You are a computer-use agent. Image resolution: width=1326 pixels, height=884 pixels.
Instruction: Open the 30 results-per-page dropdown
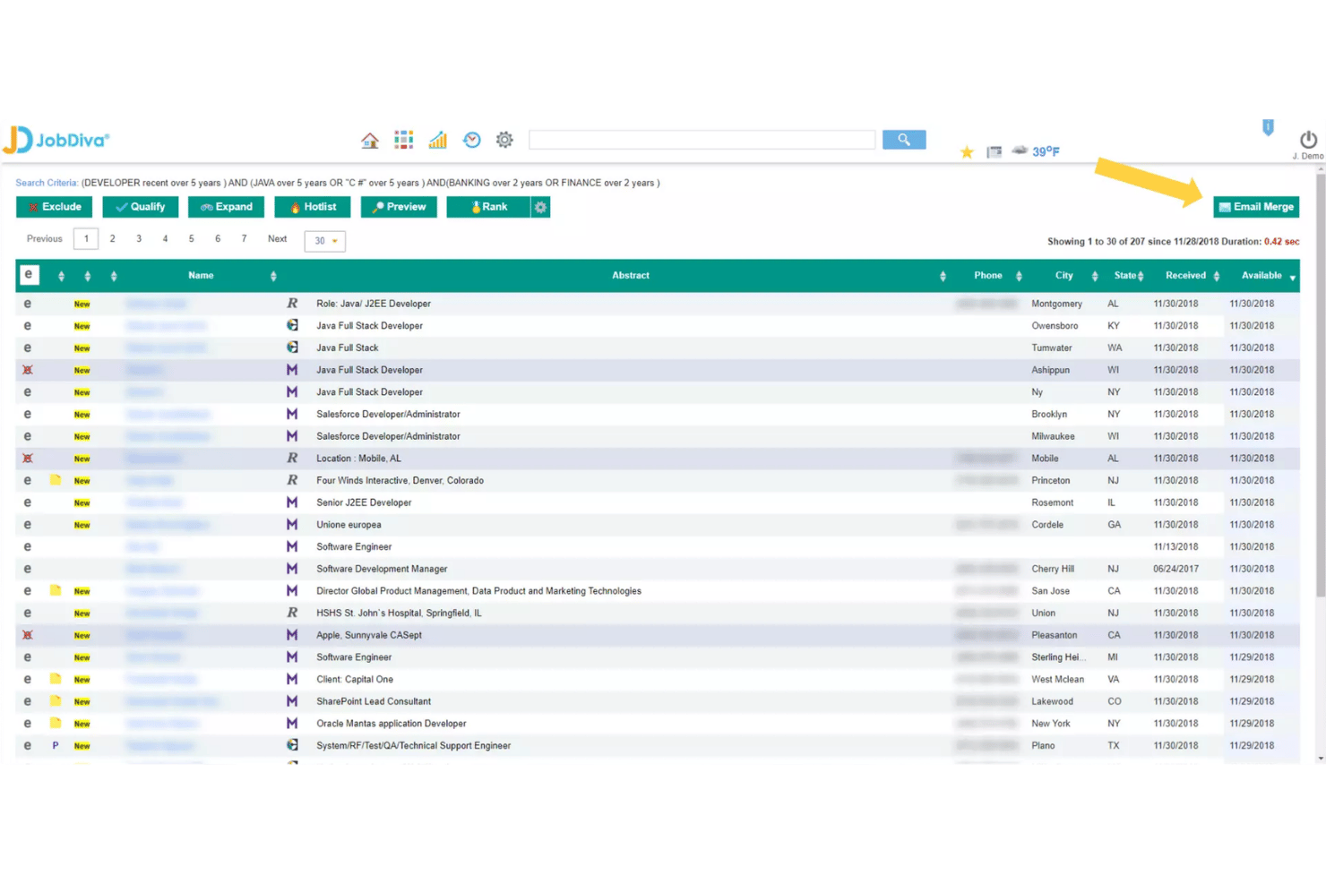coord(324,241)
